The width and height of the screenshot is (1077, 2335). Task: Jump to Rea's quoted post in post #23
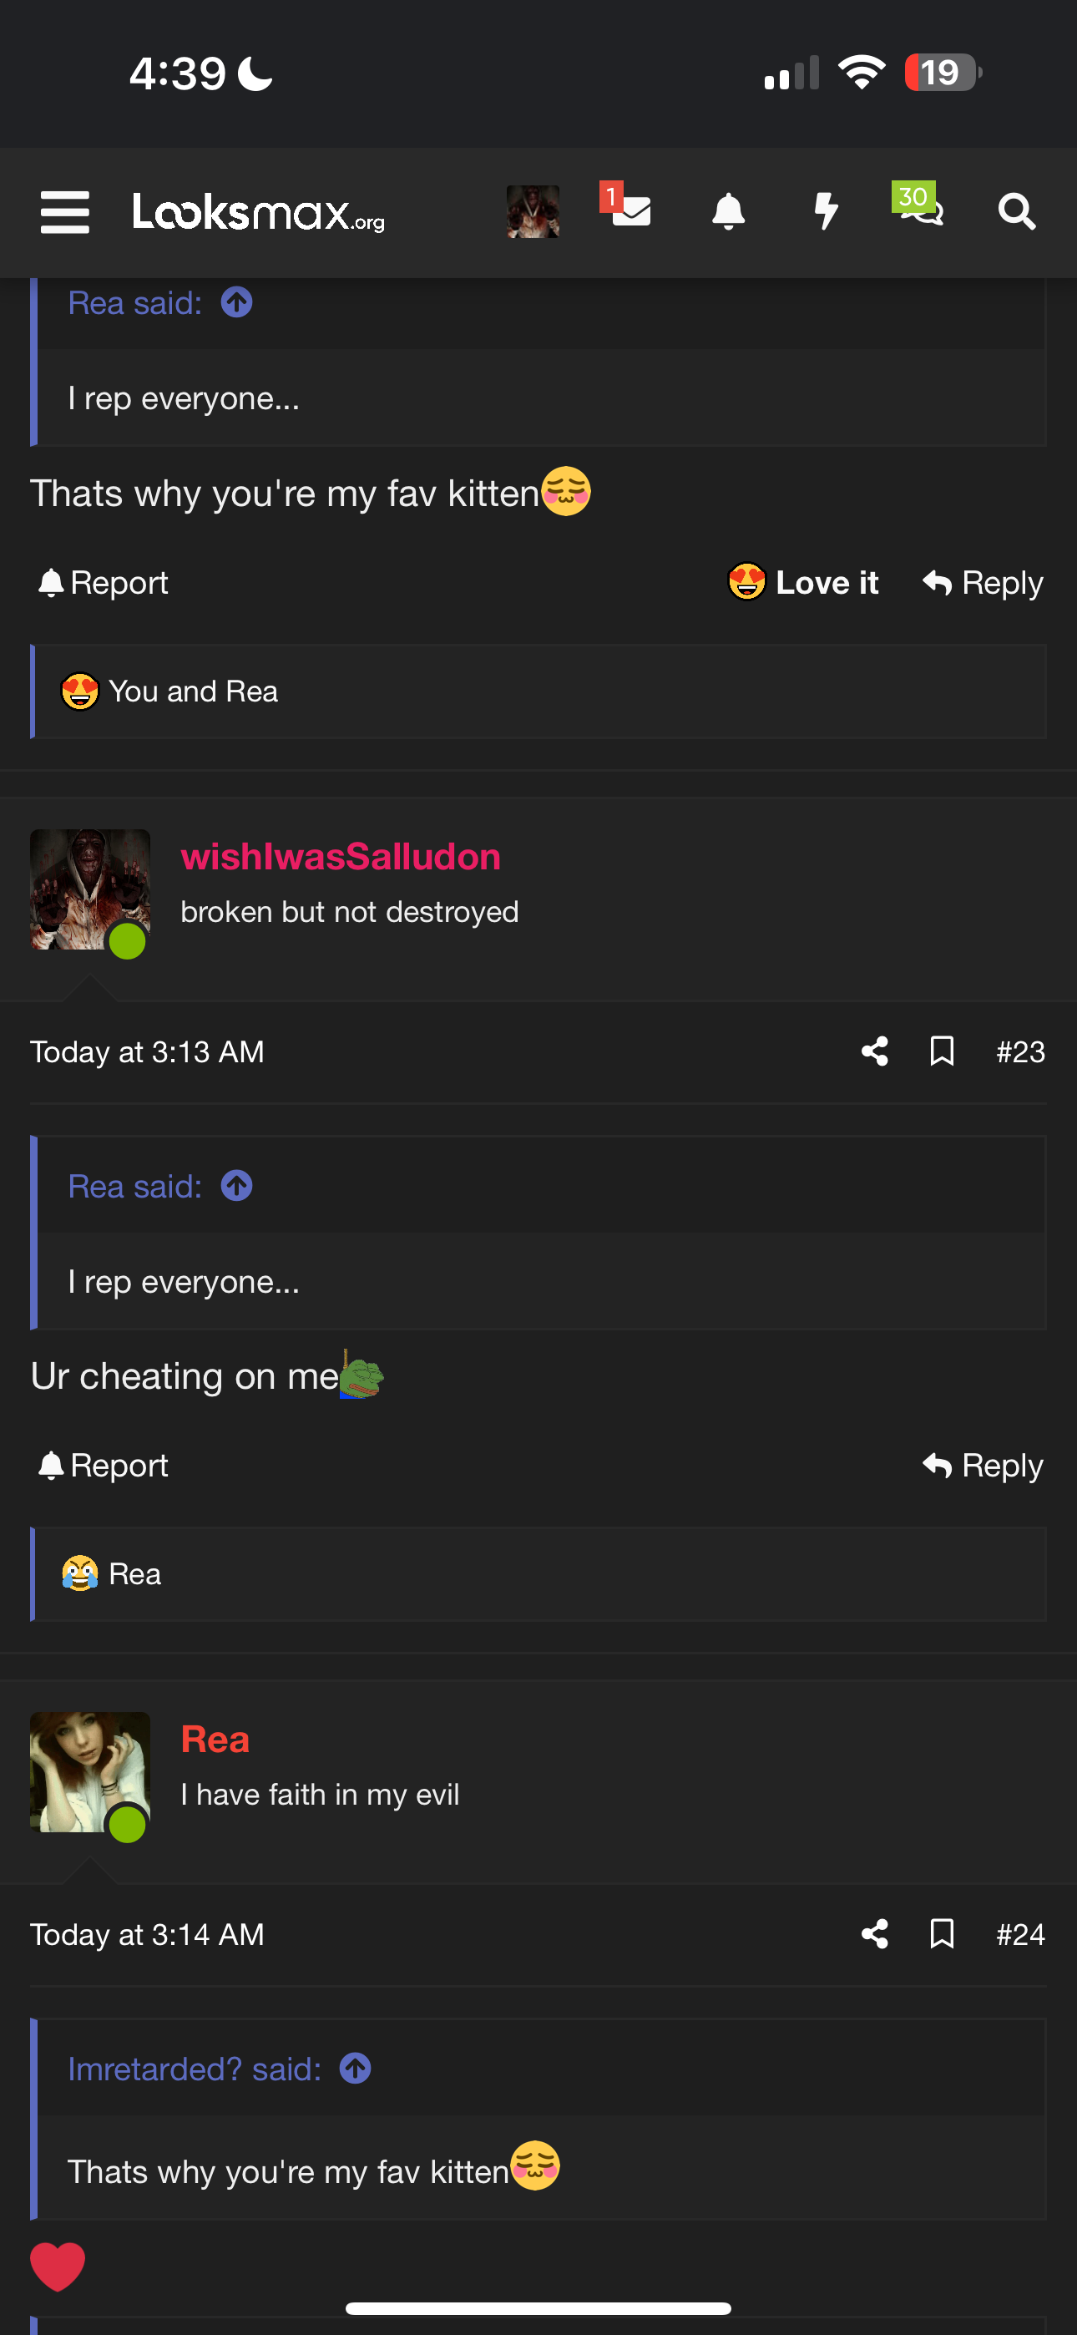pos(236,1186)
